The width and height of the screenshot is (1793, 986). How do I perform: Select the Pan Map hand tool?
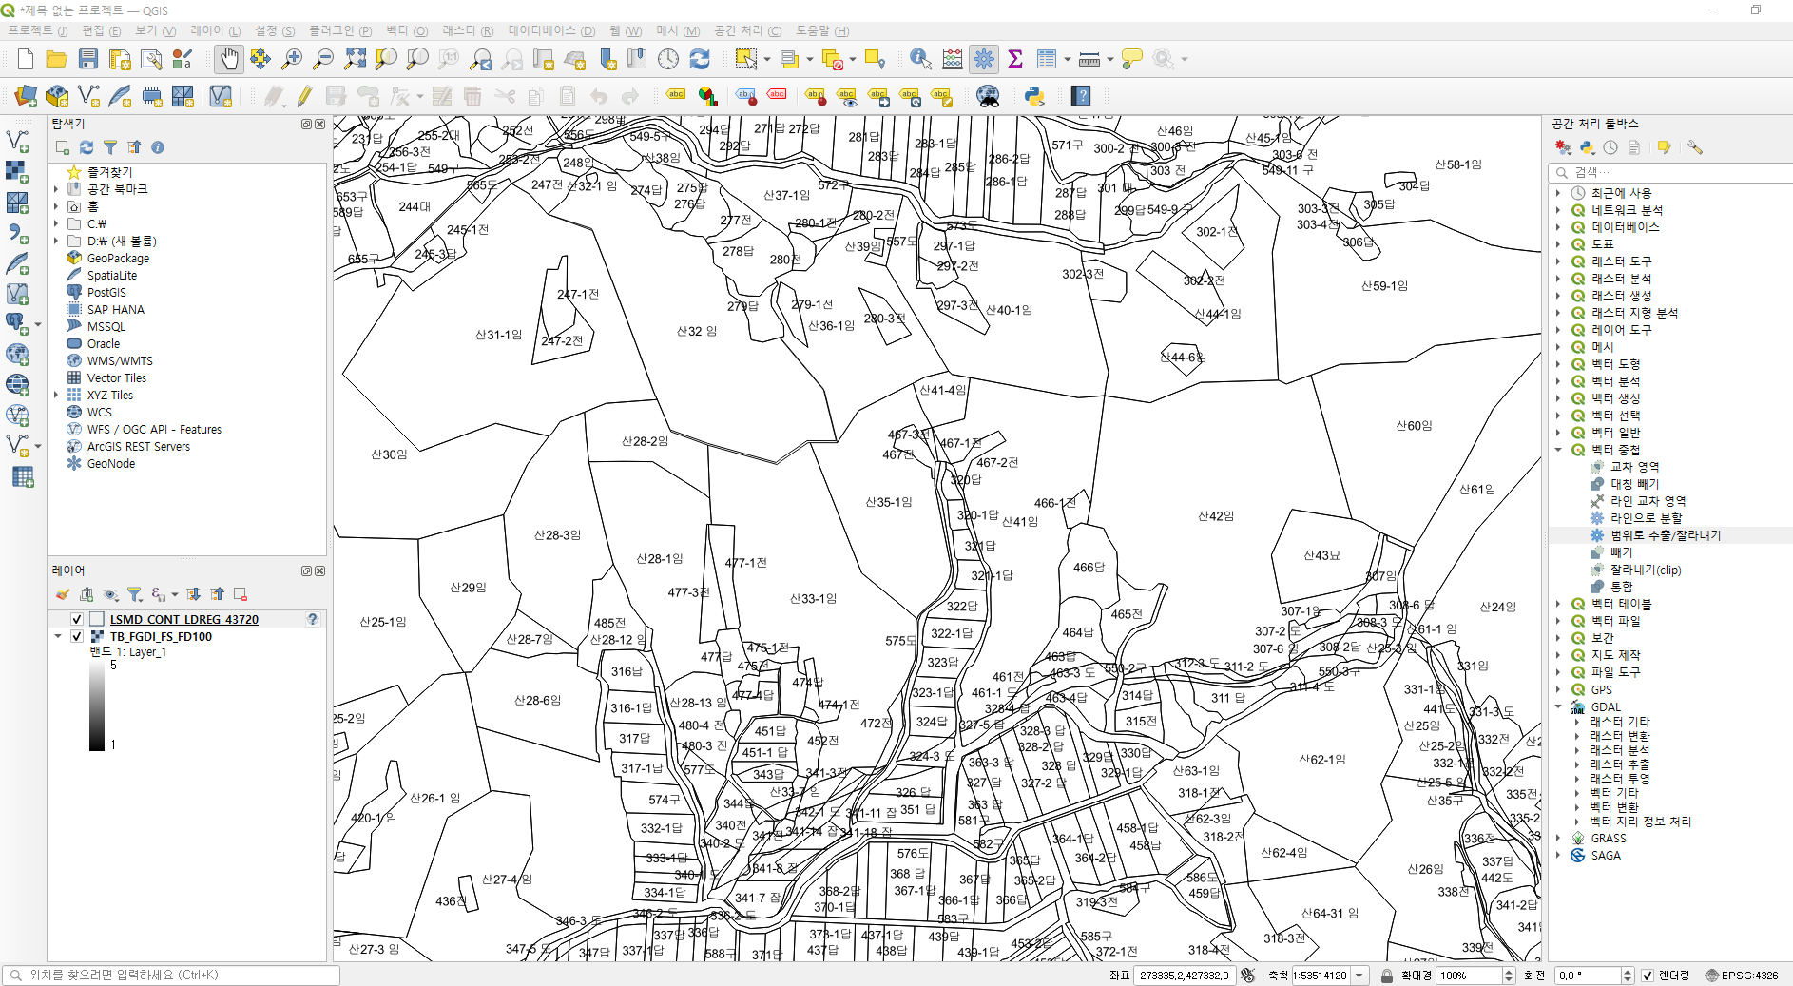tap(228, 59)
